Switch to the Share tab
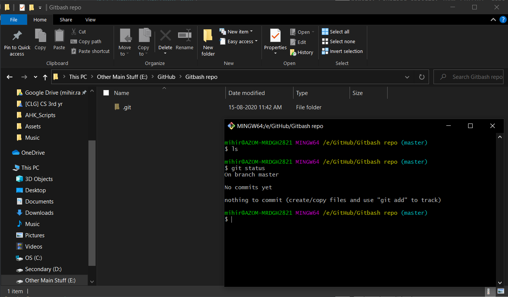The height and width of the screenshot is (297, 508). pyautogui.click(x=66, y=20)
